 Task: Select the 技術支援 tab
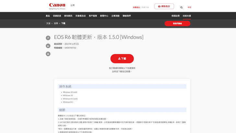(x=187, y=16)
